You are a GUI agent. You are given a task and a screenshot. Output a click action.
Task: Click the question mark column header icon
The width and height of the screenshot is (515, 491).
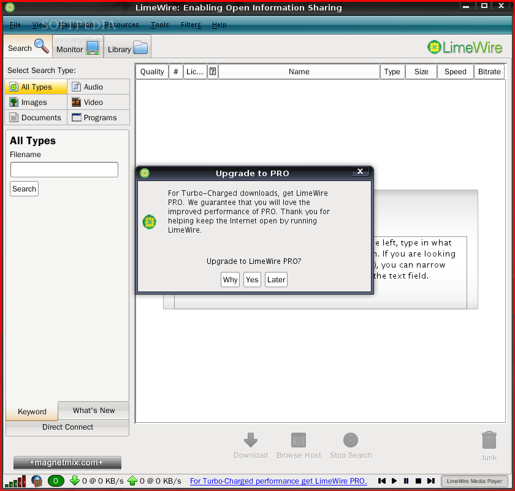coord(213,71)
